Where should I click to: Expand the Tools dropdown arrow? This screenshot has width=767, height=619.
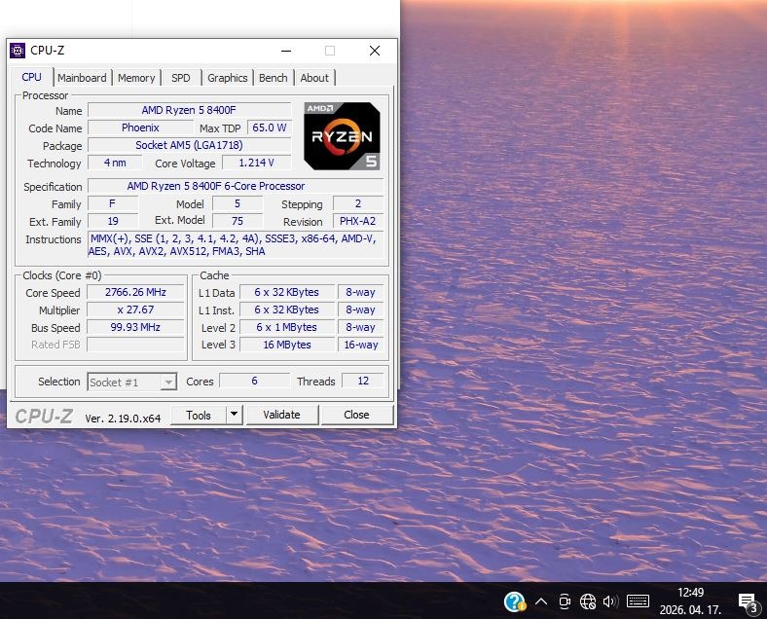tap(235, 415)
